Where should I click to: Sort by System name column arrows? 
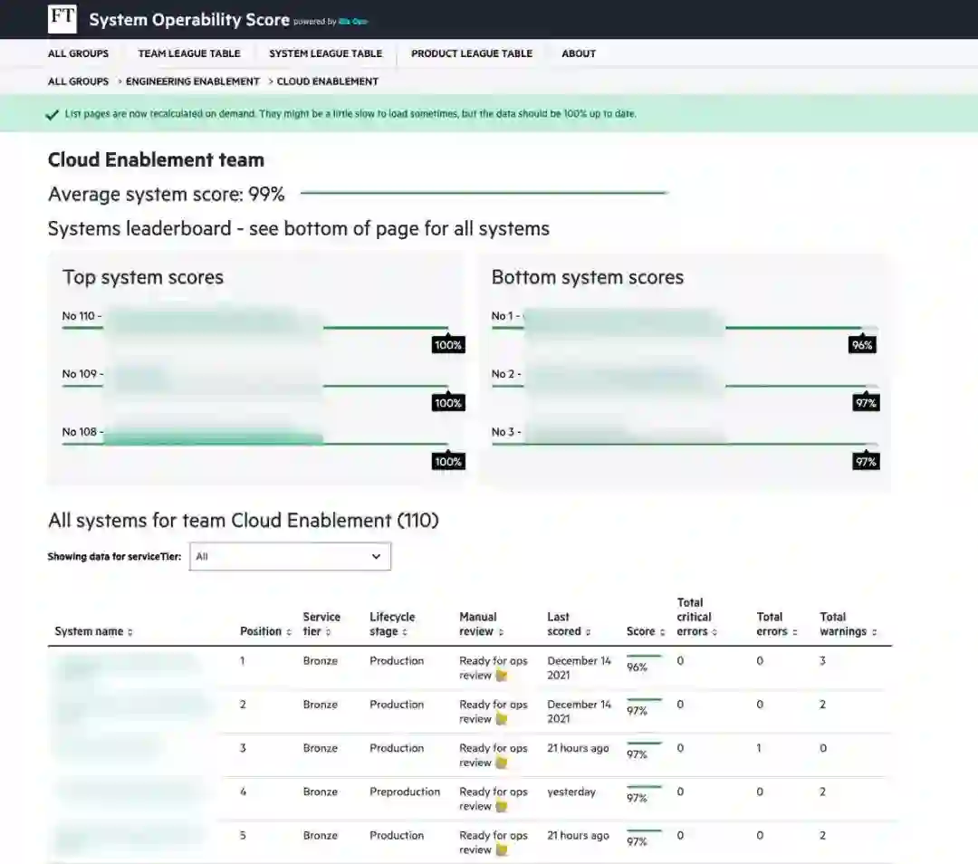(x=130, y=632)
